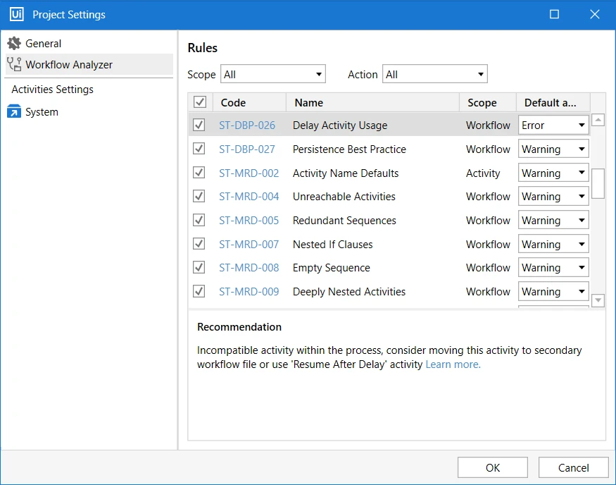Click the General gear icon
616x485 pixels.
coord(14,43)
